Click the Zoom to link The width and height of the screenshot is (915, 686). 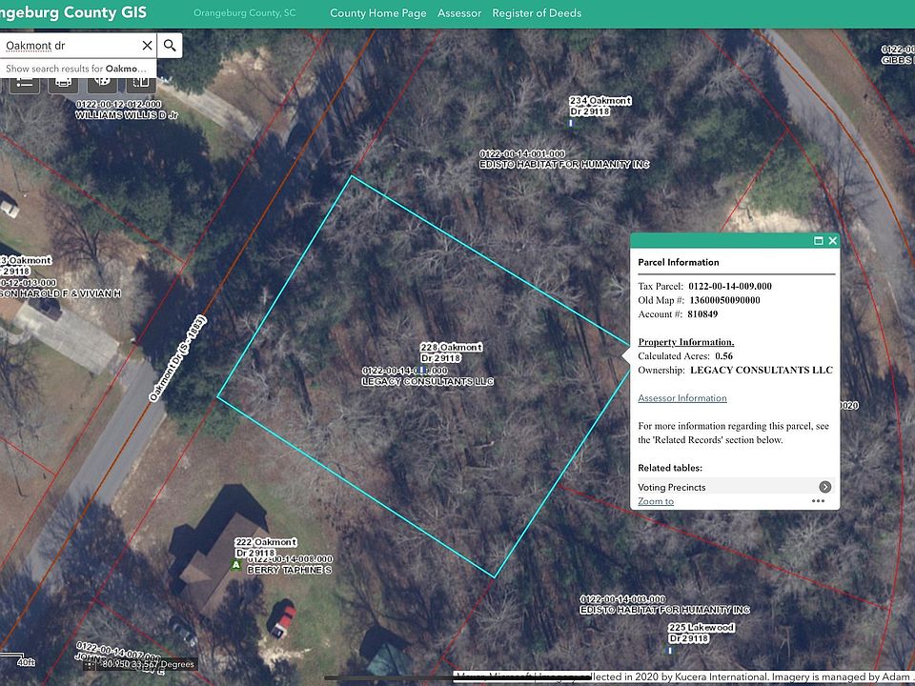click(x=656, y=501)
